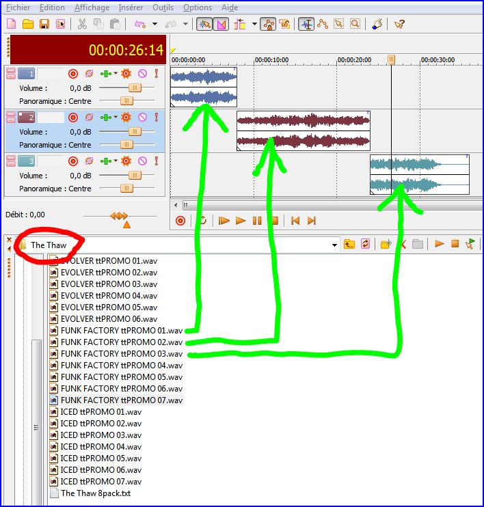Toggle Loop Playback button

(x=203, y=221)
